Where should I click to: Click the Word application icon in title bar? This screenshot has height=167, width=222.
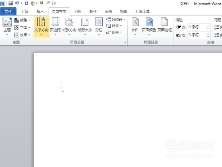click(3, 3)
